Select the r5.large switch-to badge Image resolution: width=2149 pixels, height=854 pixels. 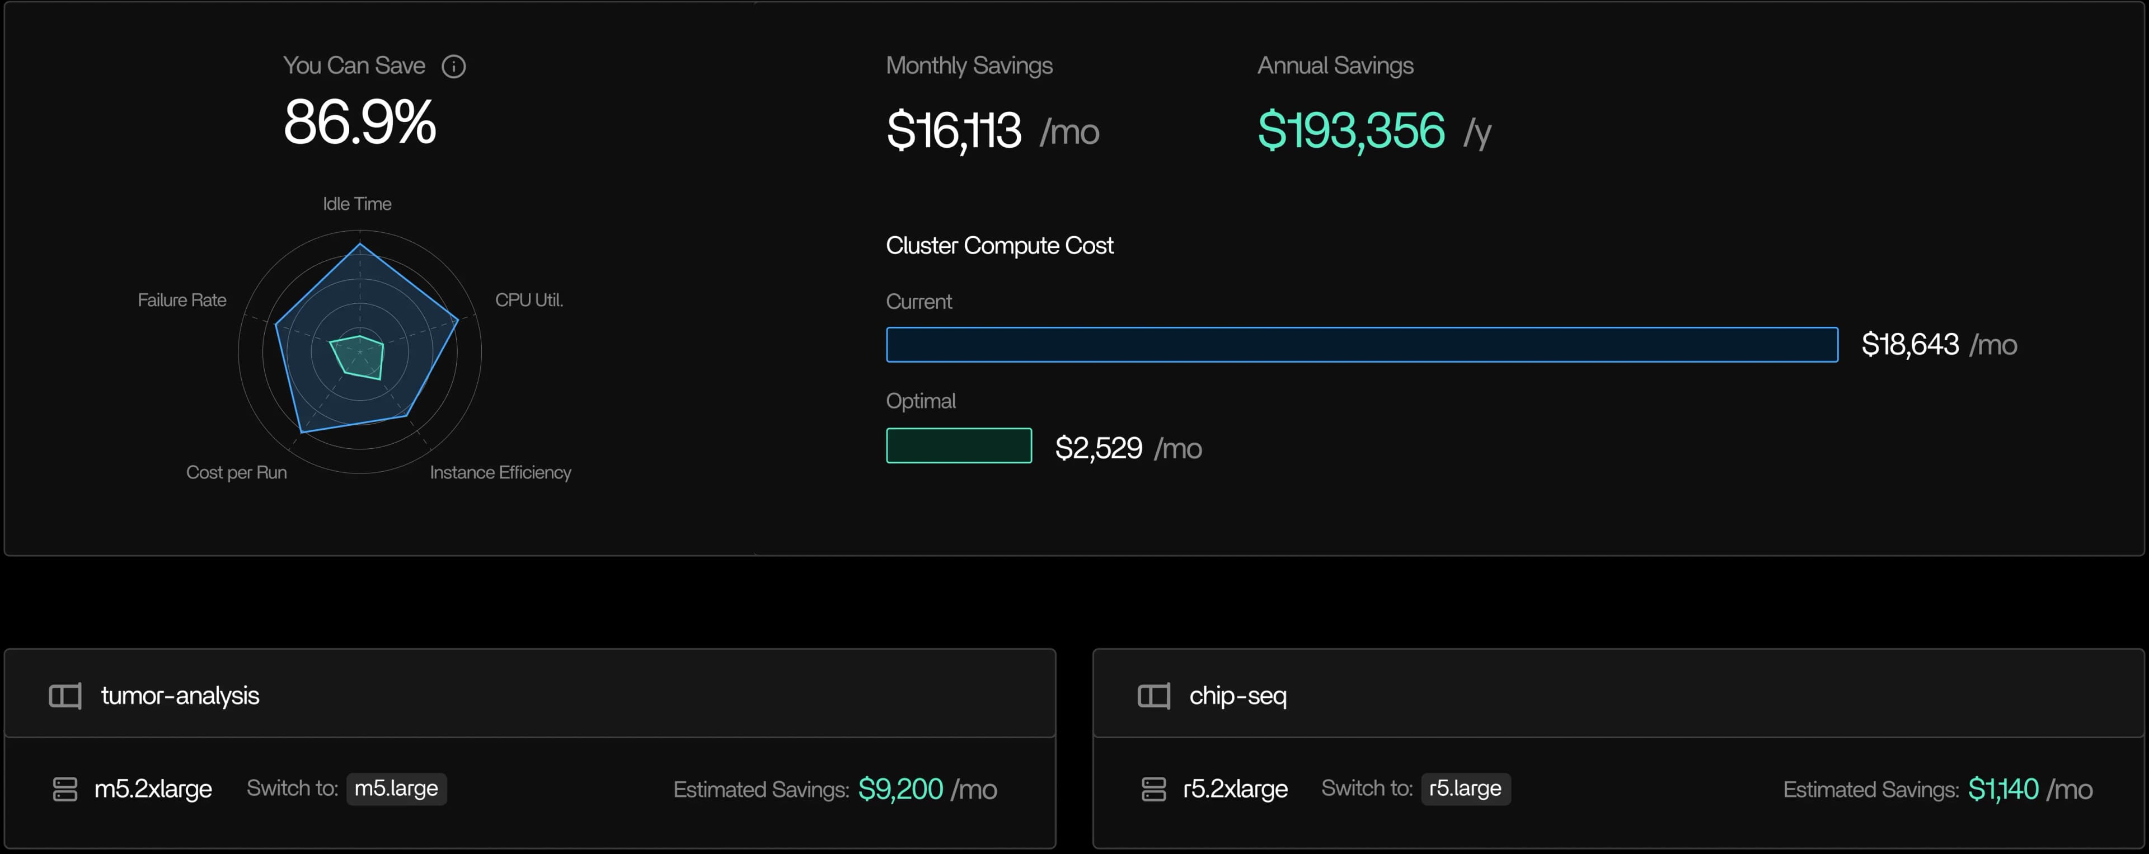point(1465,789)
